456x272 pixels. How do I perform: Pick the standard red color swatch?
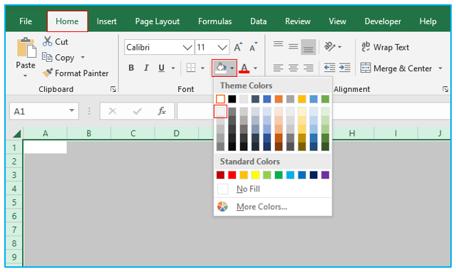point(232,175)
